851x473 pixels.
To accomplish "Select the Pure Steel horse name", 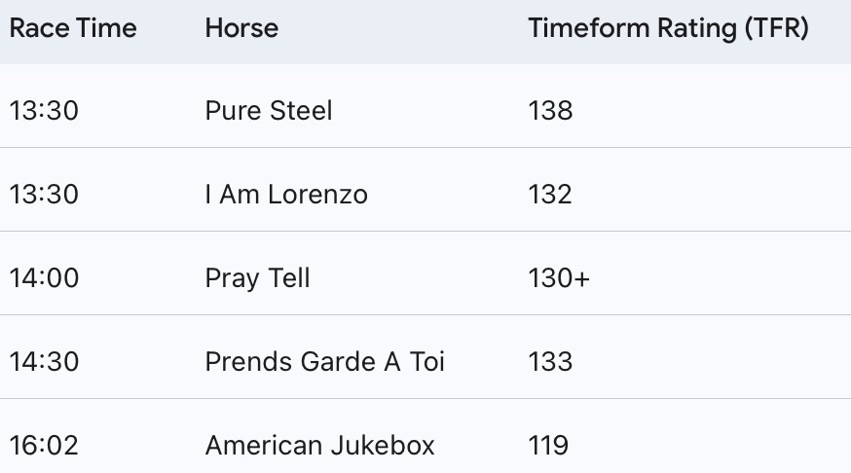I will tap(269, 111).
